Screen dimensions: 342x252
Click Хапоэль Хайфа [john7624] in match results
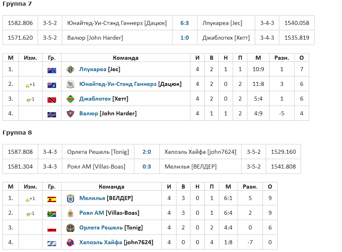pyautogui.click(x=200, y=152)
